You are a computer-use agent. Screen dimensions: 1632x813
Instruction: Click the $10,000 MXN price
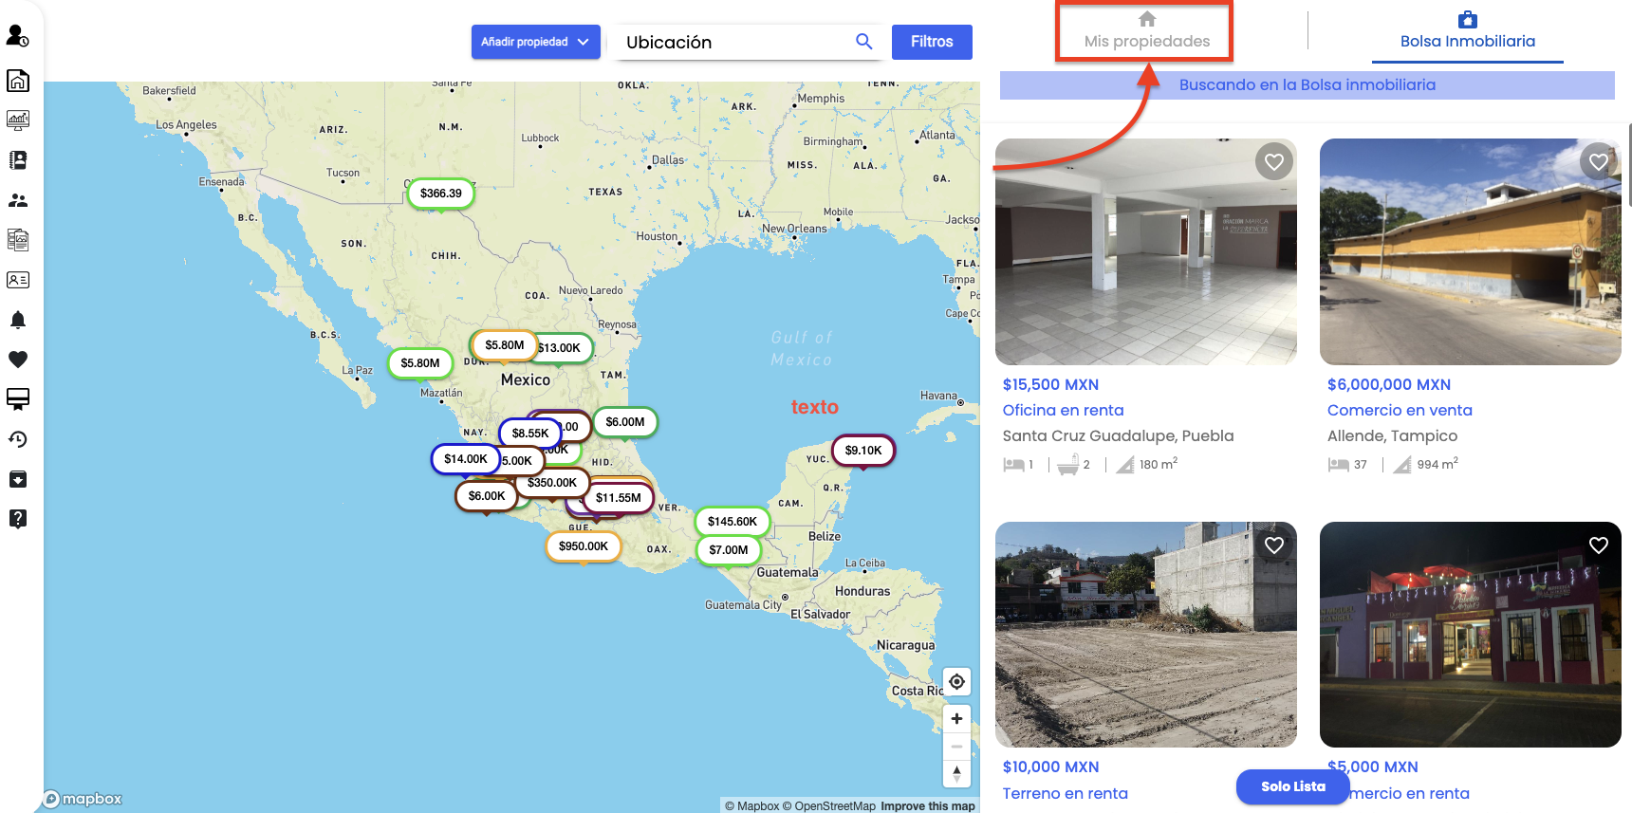tap(1050, 767)
